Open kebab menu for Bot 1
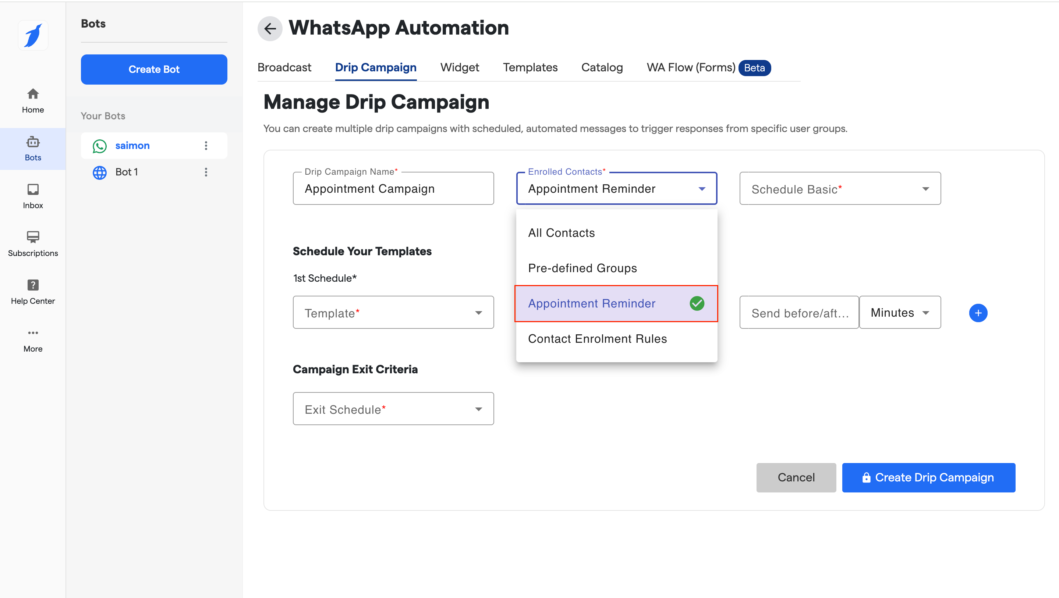The image size is (1059, 598). [206, 172]
